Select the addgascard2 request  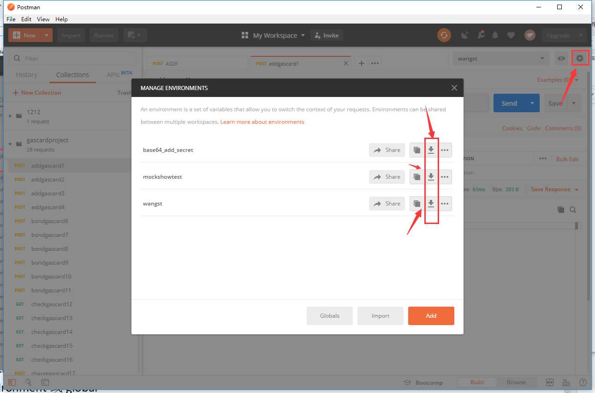71,180
